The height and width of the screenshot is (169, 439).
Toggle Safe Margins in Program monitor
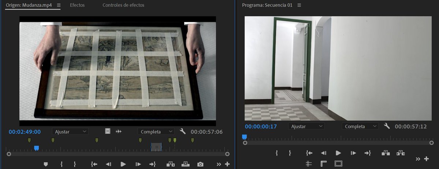(338, 164)
